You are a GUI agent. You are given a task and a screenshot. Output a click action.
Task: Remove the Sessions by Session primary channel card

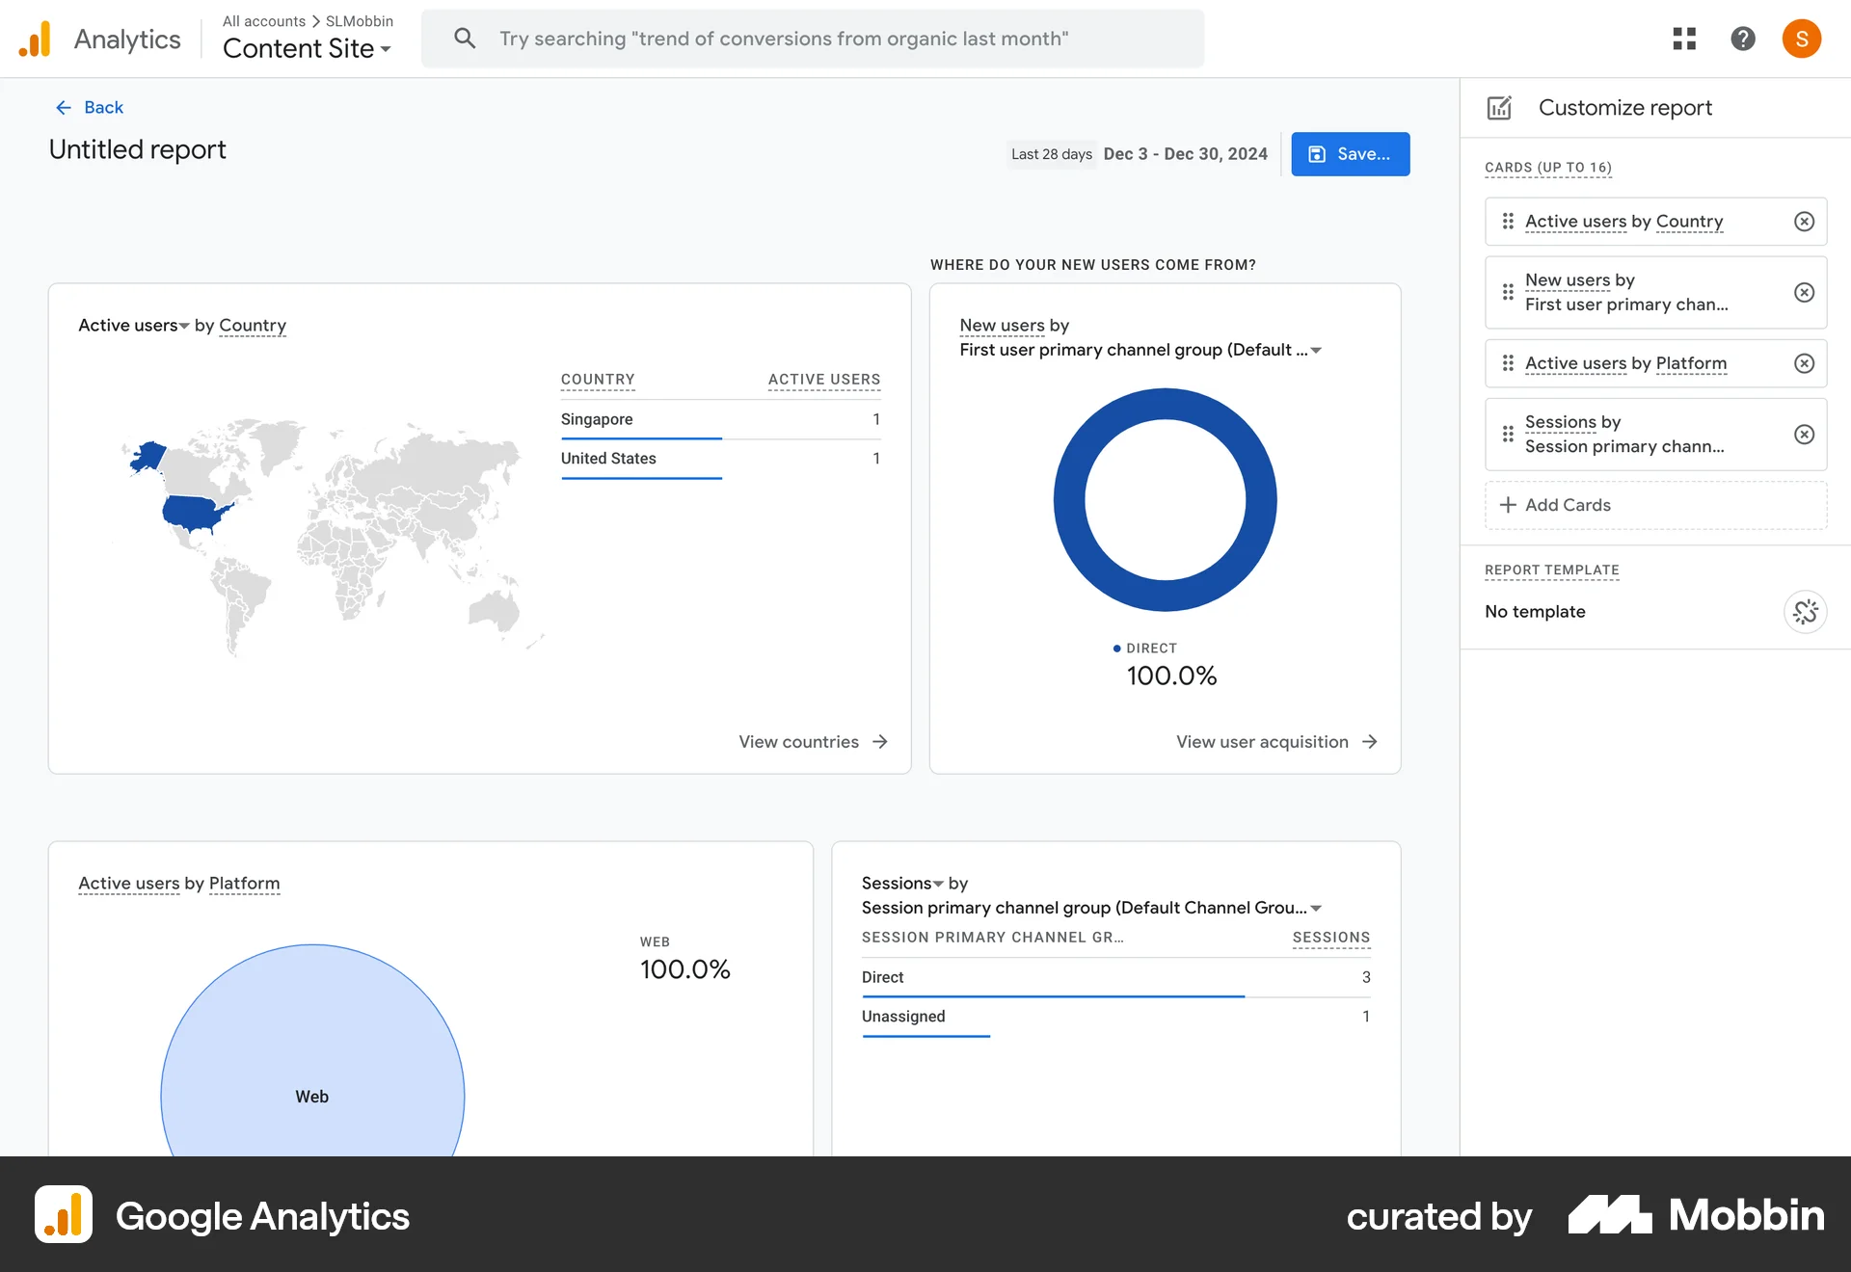(1804, 435)
